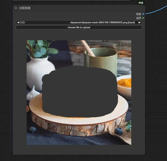The image size is (167, 161).
Task: Click the green 遮罩 output connector dot
Action: [x=143, y=18]
